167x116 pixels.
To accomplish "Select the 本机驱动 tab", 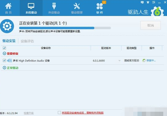I will (31, 8).
